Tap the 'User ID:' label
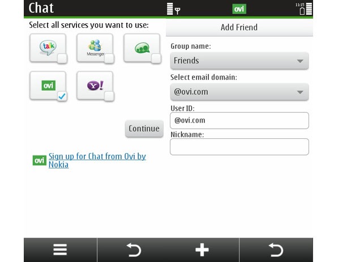This screenshot has height=262, width=351. 183,108
